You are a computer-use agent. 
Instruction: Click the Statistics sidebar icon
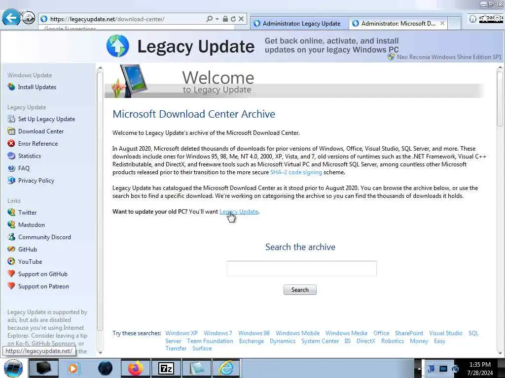11,156
